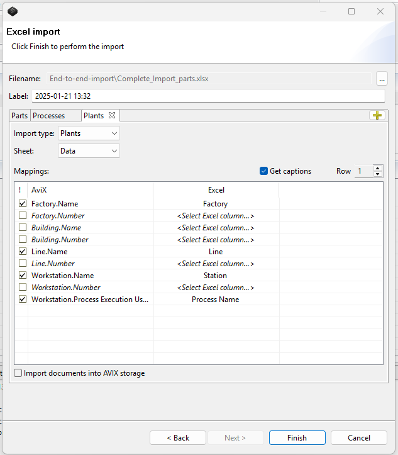The image size is (398, 455).
Task: Close the Plants tab with its X icon
Action: 112,115
